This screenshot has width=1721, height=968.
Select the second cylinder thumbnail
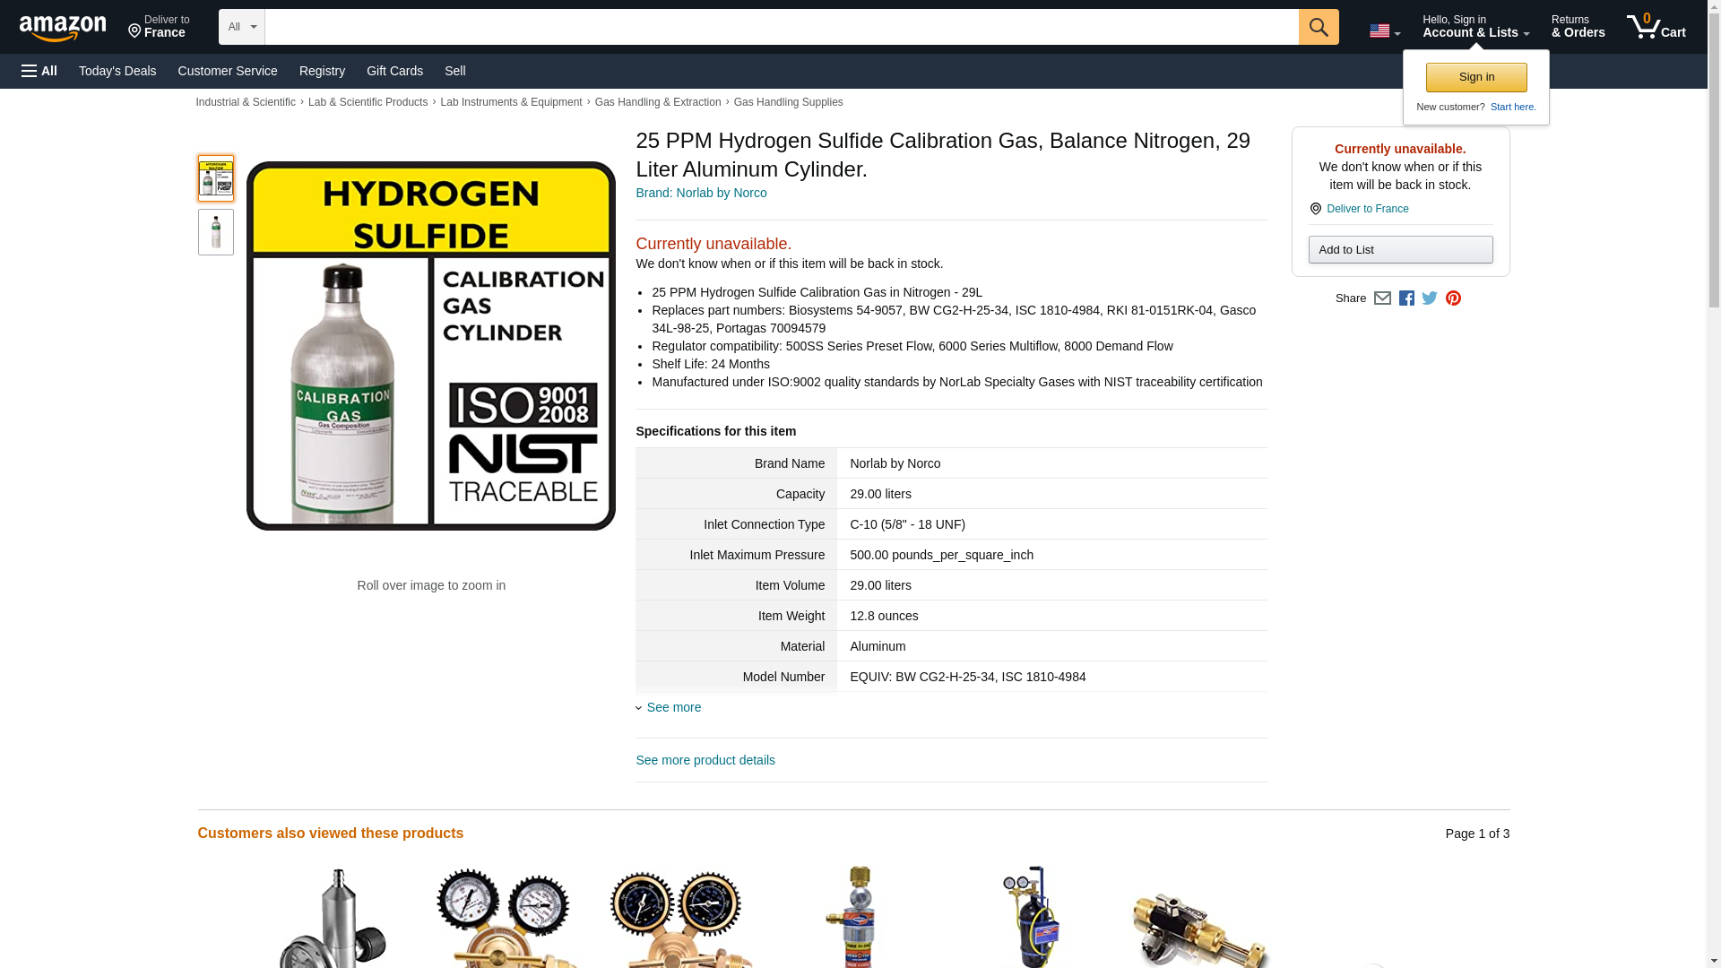[x=216, y=232]
